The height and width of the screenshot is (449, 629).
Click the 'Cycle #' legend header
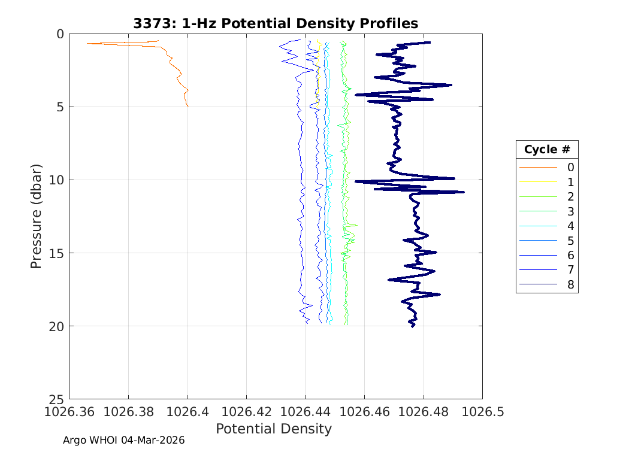[x=546, y=149]
